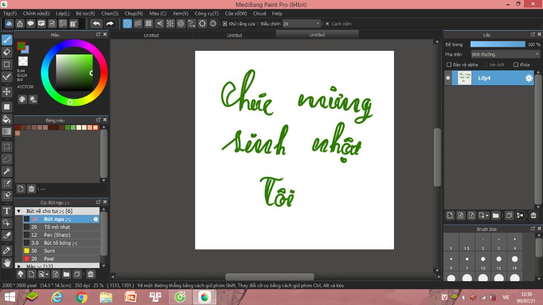Delete the selected brush with trash icon
Viewport: 543px width, 305px height.
pos(90,274)
